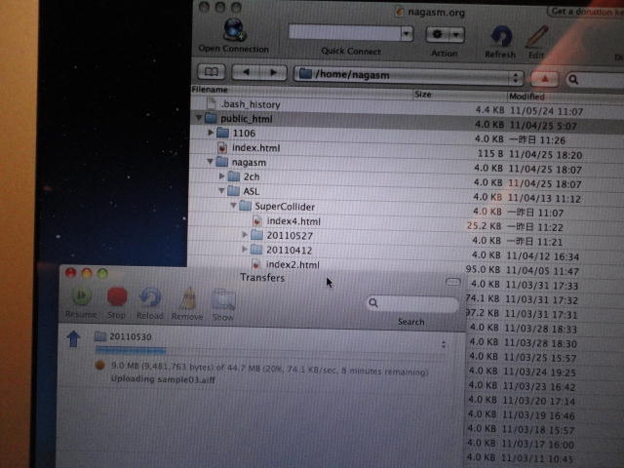The image size is (624, 468).
Task: Click the nagasm folder icon
Action: [x=221, y=162]
